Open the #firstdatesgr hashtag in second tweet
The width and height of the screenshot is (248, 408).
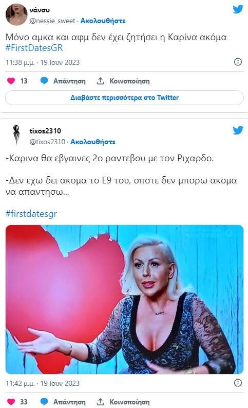click(x=31, y=214)
